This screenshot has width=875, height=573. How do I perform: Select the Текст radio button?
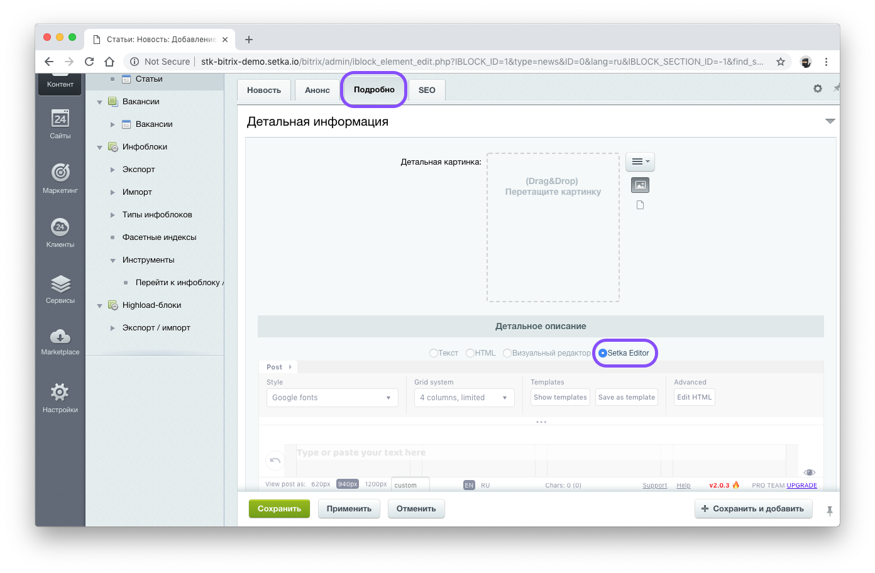pos(433,353)
